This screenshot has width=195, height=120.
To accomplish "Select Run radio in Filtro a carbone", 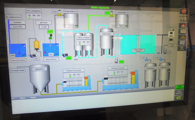I will point(88,44).
